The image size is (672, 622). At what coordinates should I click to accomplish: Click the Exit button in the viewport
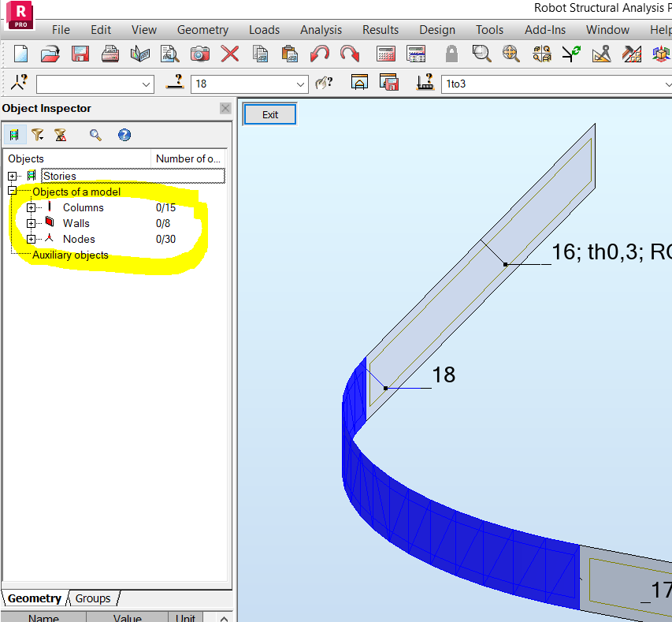tap(269, 114)
